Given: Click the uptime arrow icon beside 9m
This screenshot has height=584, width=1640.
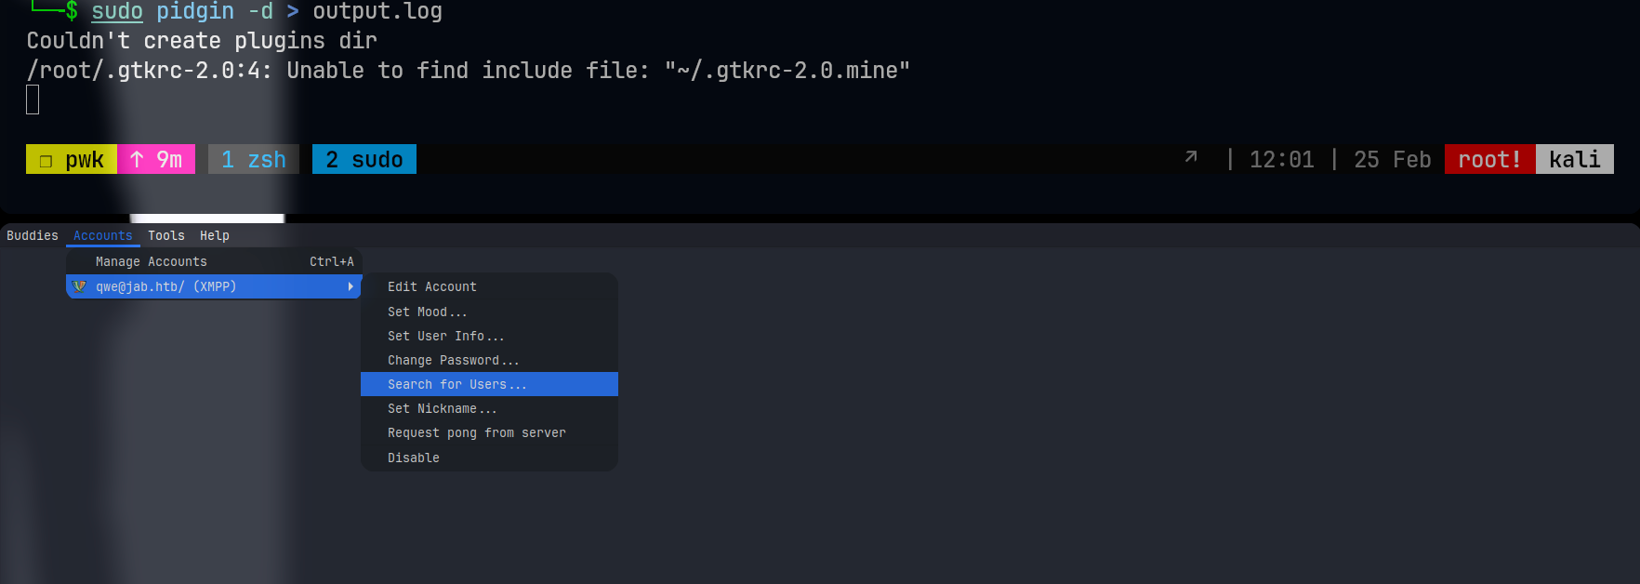Looking at the screenshot, I should [x=137, y=159].
